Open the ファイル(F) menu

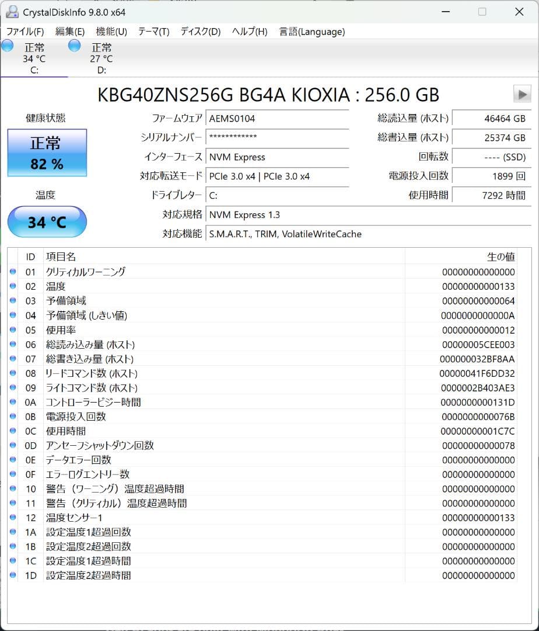25,32
